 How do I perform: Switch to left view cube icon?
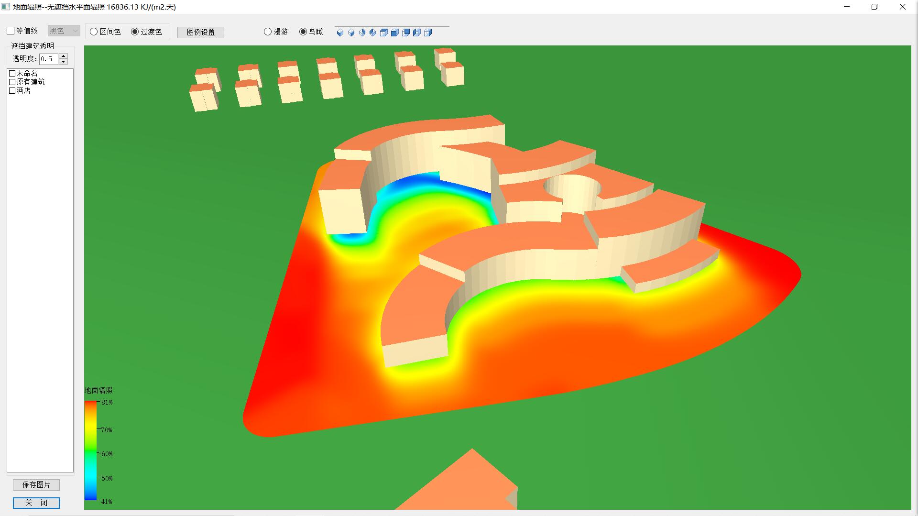coord(417,33)
